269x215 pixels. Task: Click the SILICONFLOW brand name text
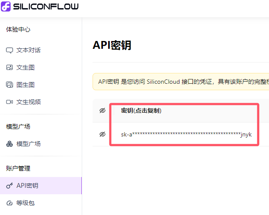[x=46, y=6]
